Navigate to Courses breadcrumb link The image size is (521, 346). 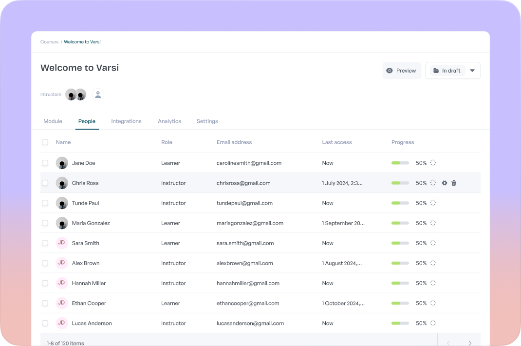pyautogui.click(x=49, y=42)
